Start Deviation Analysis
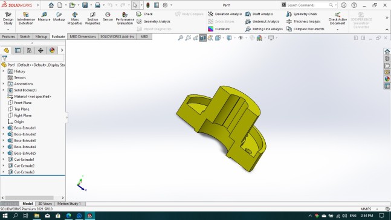391x220 pixels. tap(225, 14)
